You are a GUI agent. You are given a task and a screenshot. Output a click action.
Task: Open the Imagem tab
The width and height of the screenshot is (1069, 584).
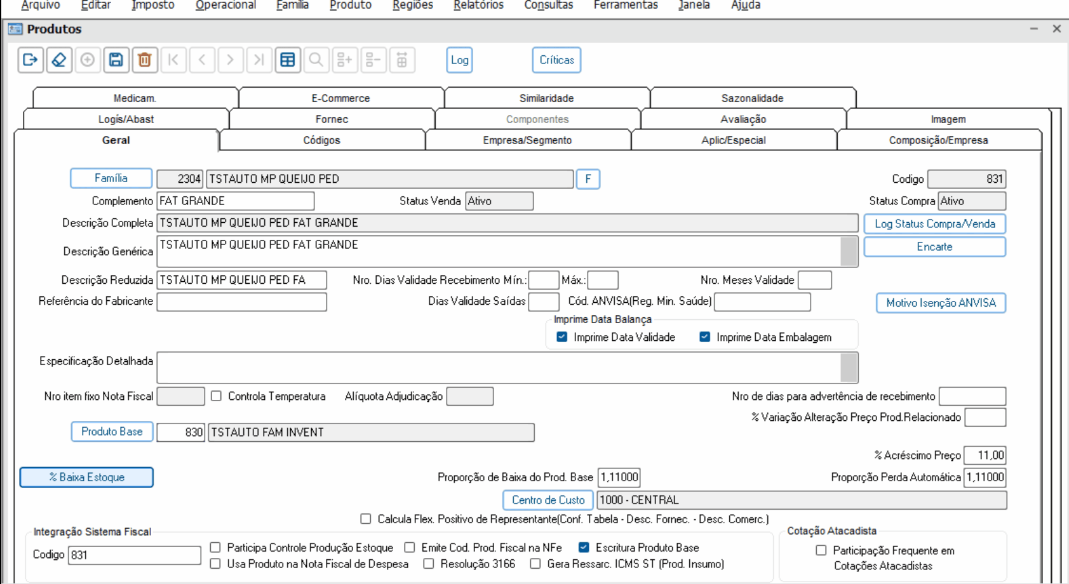(x=948, y=119)
